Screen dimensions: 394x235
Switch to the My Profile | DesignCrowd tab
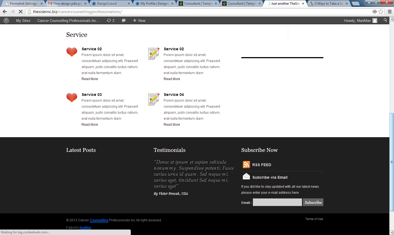coord(153,4)
